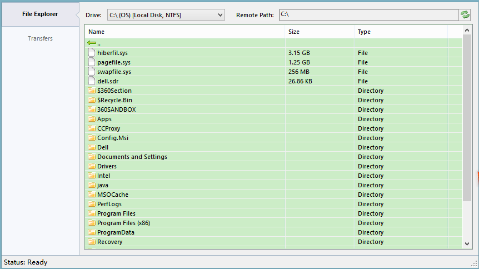This screenshot has width=479, height=269.
Task: Click the file icon next to hiberfil.sys
Action: tap(91, 52)
